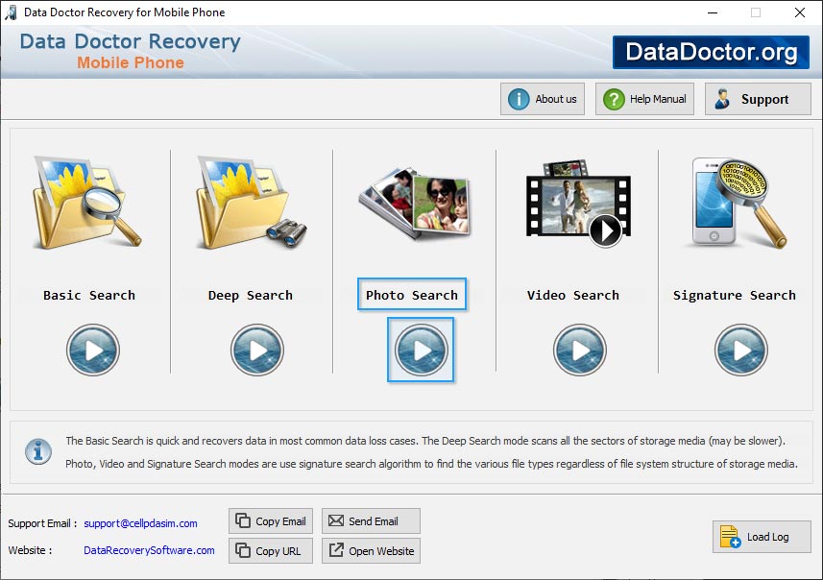Image resolution: width=823 pixels, height=580 pixels.
Task: Select the Signature Search label
Action: tap(735, 295)
